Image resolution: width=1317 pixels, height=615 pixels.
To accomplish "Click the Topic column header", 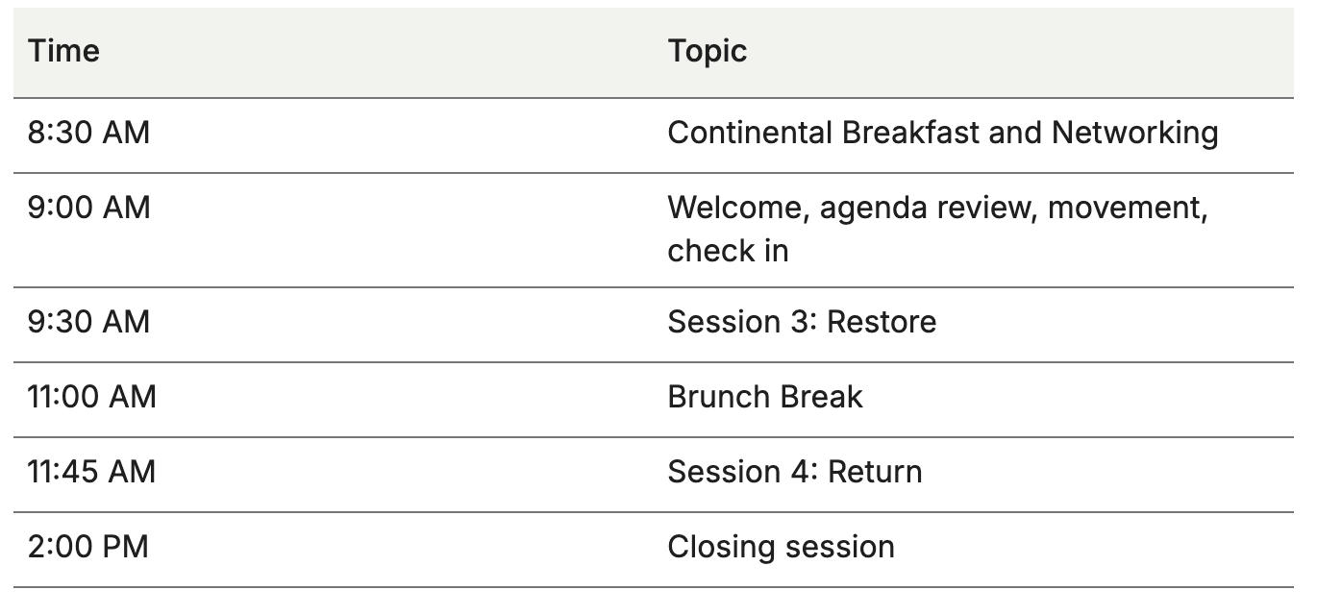I will pos(707,51).
